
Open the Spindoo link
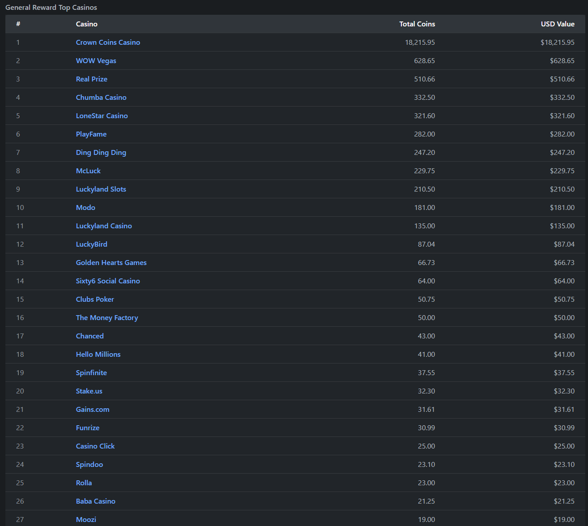[89, 464]
